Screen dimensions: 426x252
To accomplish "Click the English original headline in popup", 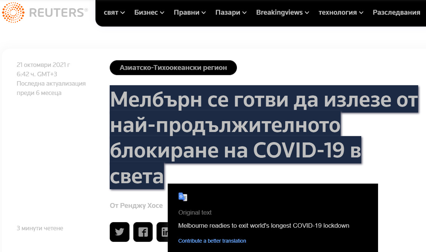I will 264,225.
